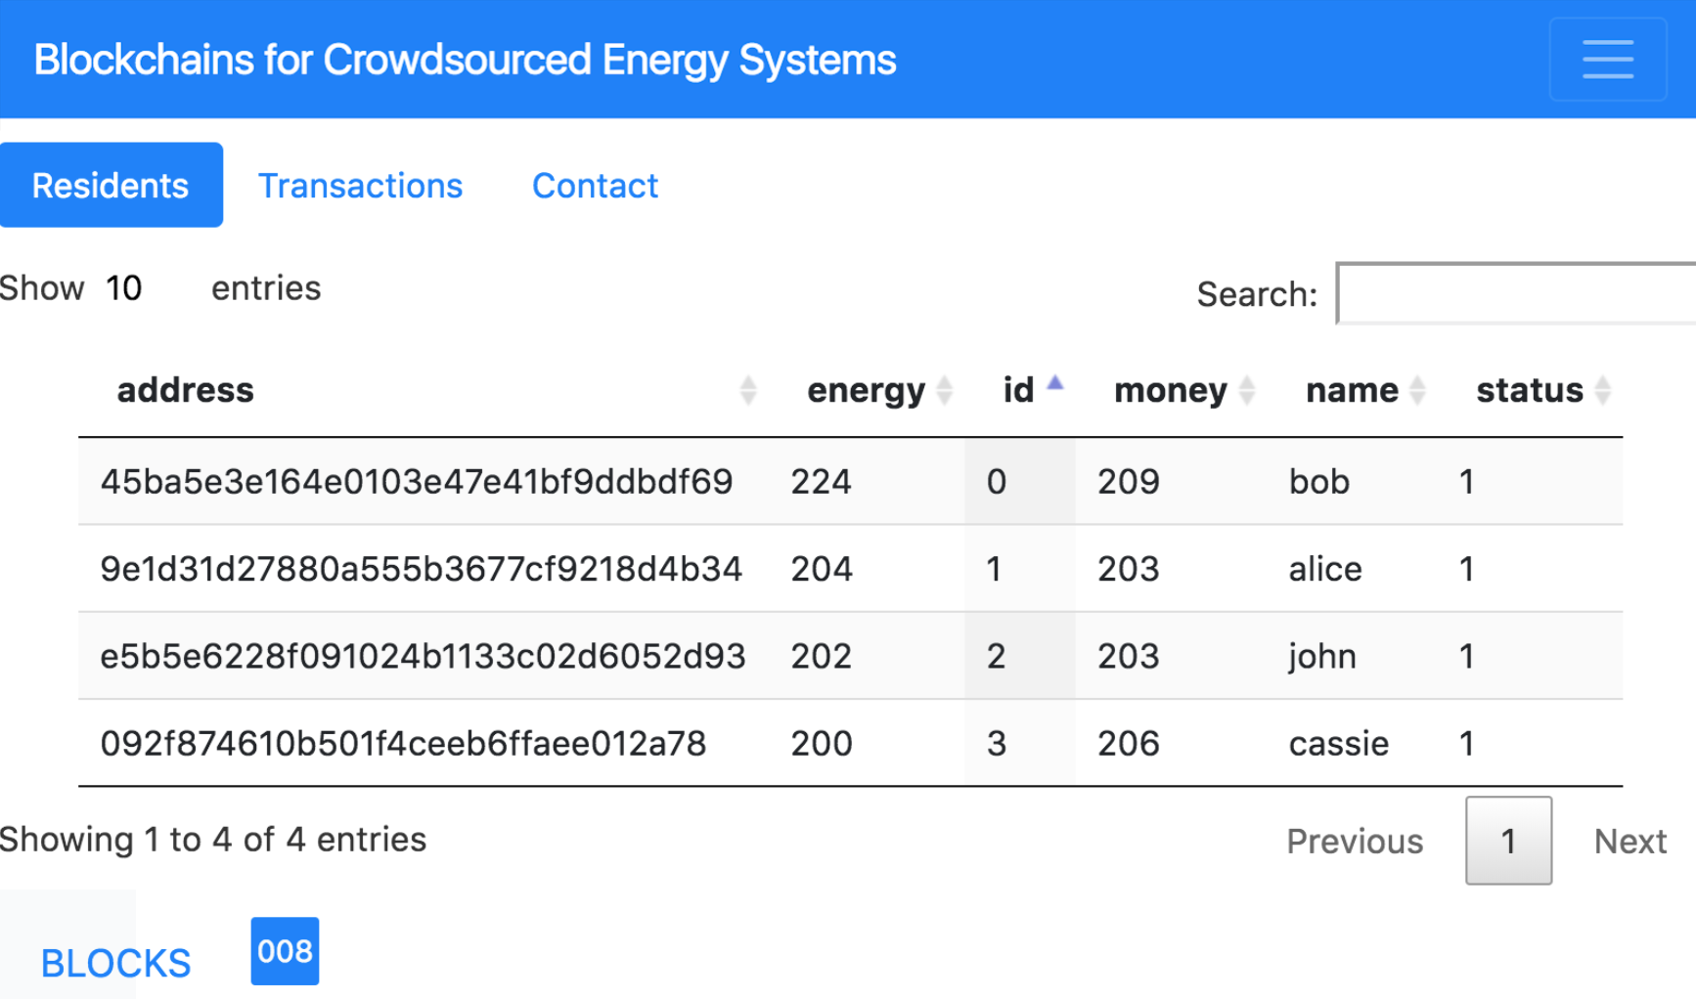Screen dimensions: 1696x999
Task: Click into the Search input field
Action: coord(1516,293)
